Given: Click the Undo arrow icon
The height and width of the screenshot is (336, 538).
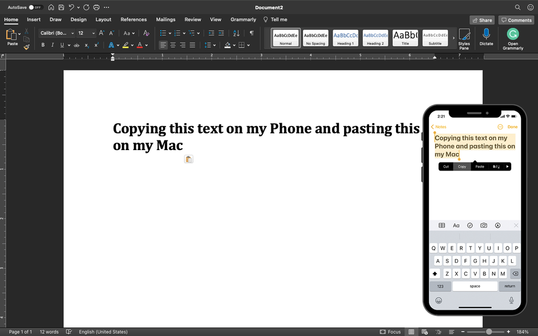Looking at the screenshot, I should click(x=71, y=7).
